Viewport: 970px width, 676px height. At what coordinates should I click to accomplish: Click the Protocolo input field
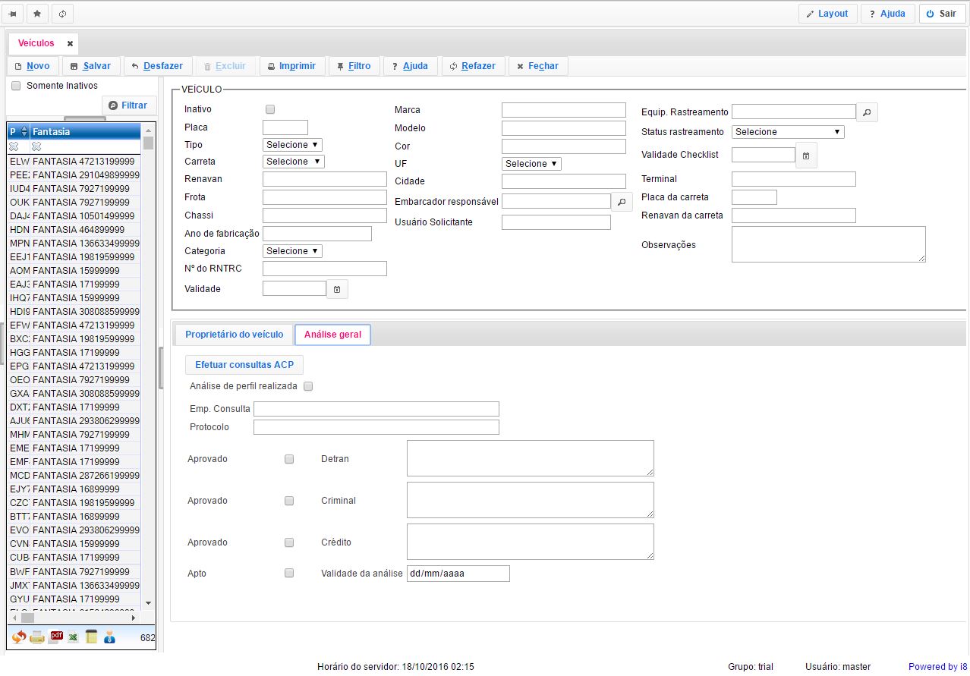pyautogui.click(x=376, y=427)
